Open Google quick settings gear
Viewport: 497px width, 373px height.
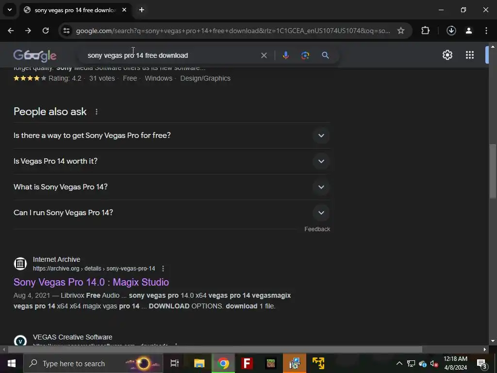click(447, 55)
